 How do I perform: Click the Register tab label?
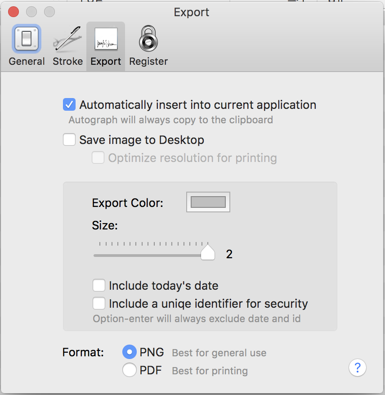tap(148, 61)
